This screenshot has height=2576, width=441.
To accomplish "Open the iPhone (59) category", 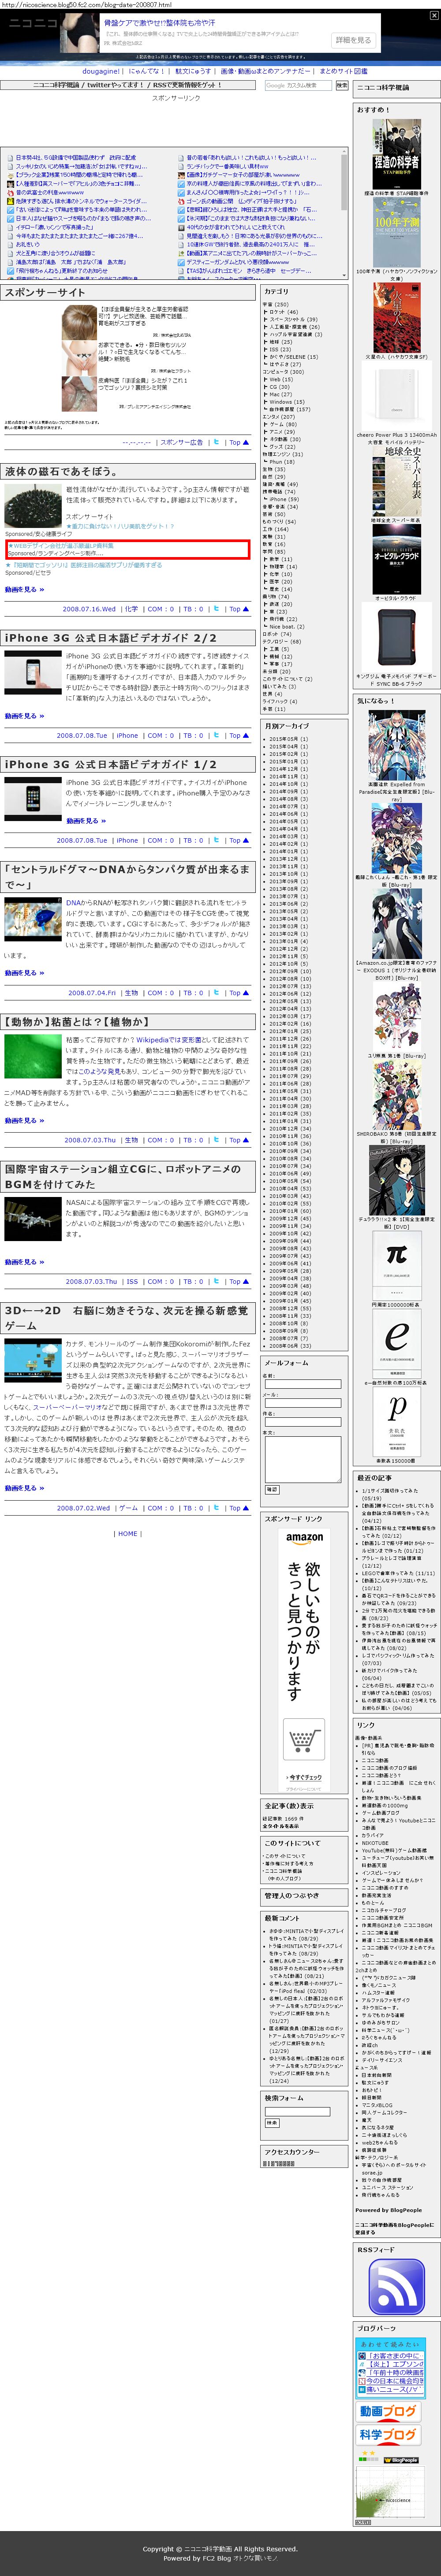I will [283, 498].
